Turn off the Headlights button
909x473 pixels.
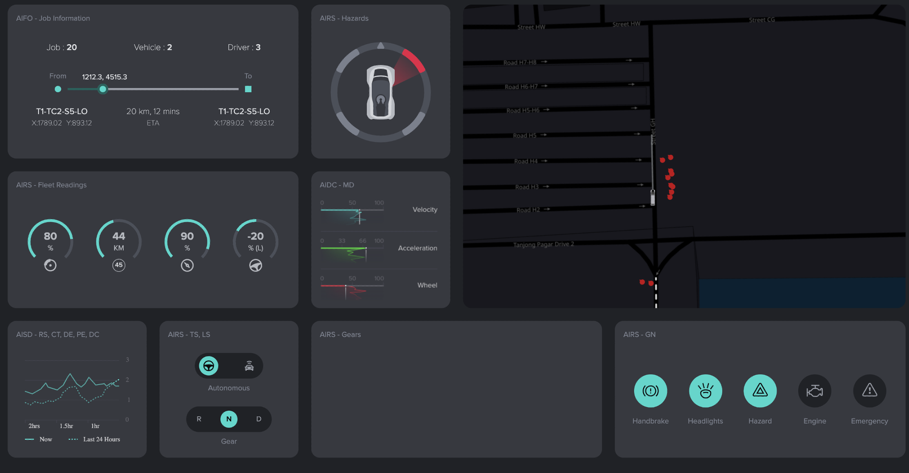click(x=705, y=391)
